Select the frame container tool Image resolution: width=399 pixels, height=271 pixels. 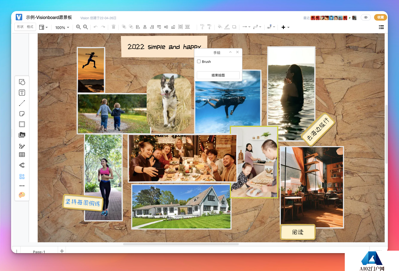click(x=22, y=124)
